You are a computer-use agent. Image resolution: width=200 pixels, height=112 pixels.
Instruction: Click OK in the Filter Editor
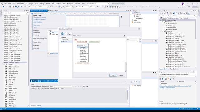click(113, 75)
